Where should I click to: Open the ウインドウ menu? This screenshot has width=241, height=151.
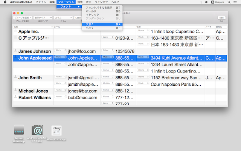click(101, 2)
